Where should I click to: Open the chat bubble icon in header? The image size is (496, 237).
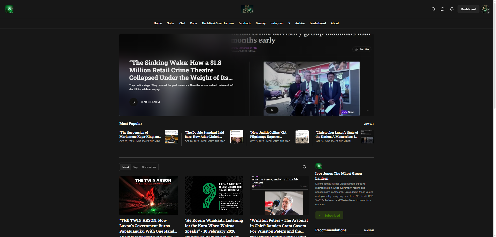(x=443, y=9)
